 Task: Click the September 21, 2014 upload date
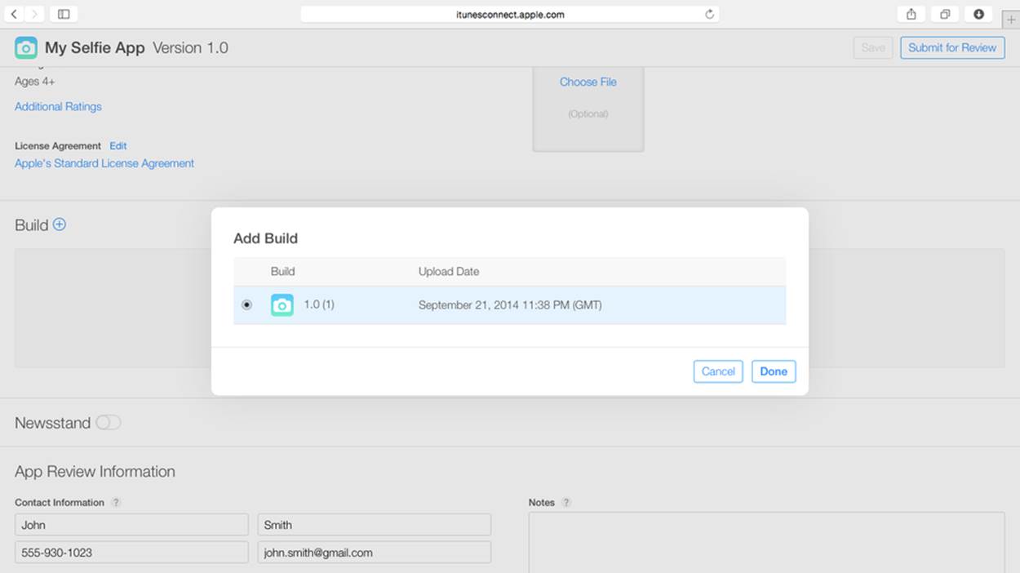pyautogui.click(x=510, y=305)
